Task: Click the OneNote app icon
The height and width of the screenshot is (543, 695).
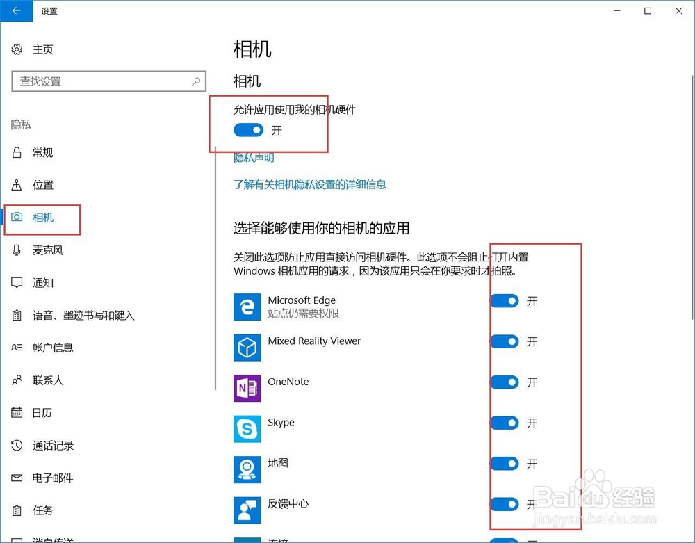Action: point(247,389)
